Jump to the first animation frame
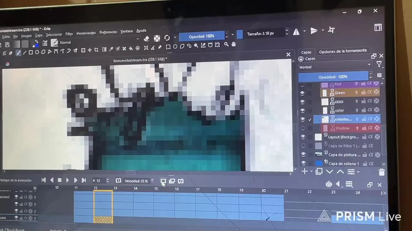Image resolution: width=412 pixels, height=231 pixels. click(44, 180)
